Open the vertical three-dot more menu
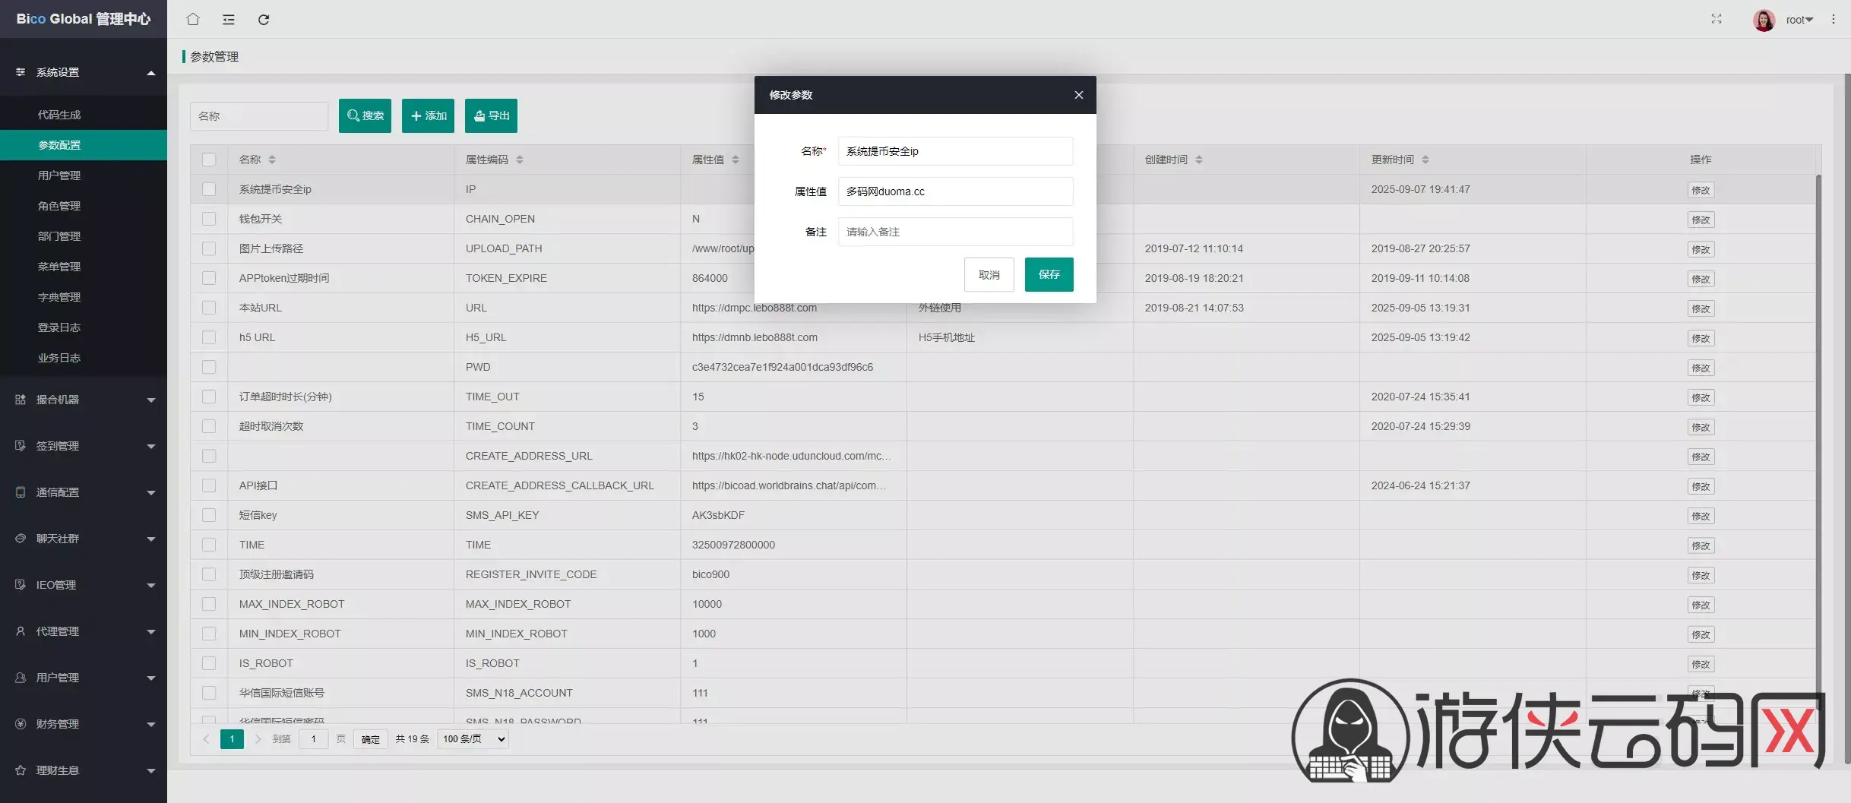Screen dimensions: 1851x803 [x=1833, y=19]
